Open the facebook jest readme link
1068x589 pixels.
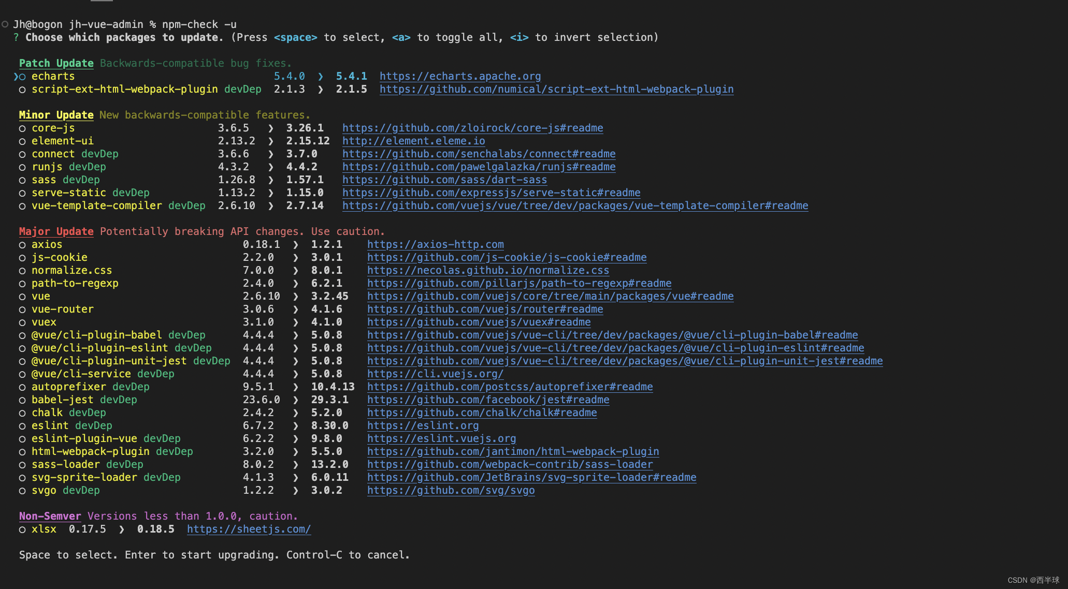tap(488, 400)
